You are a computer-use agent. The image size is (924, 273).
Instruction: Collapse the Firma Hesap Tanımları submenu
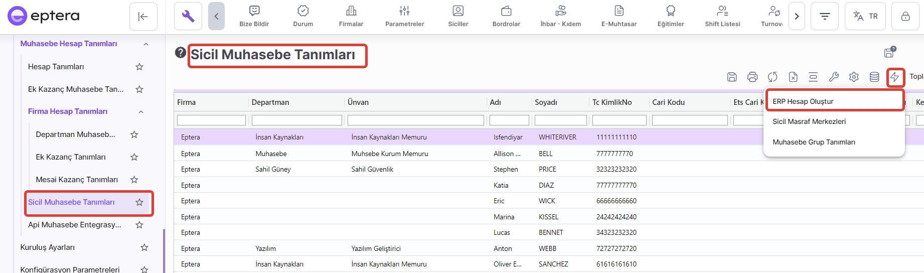[141, 112]
